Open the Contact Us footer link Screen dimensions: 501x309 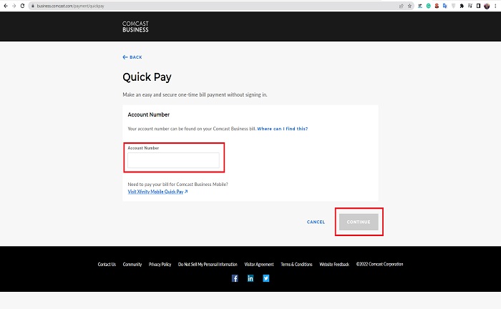point(107,265)
